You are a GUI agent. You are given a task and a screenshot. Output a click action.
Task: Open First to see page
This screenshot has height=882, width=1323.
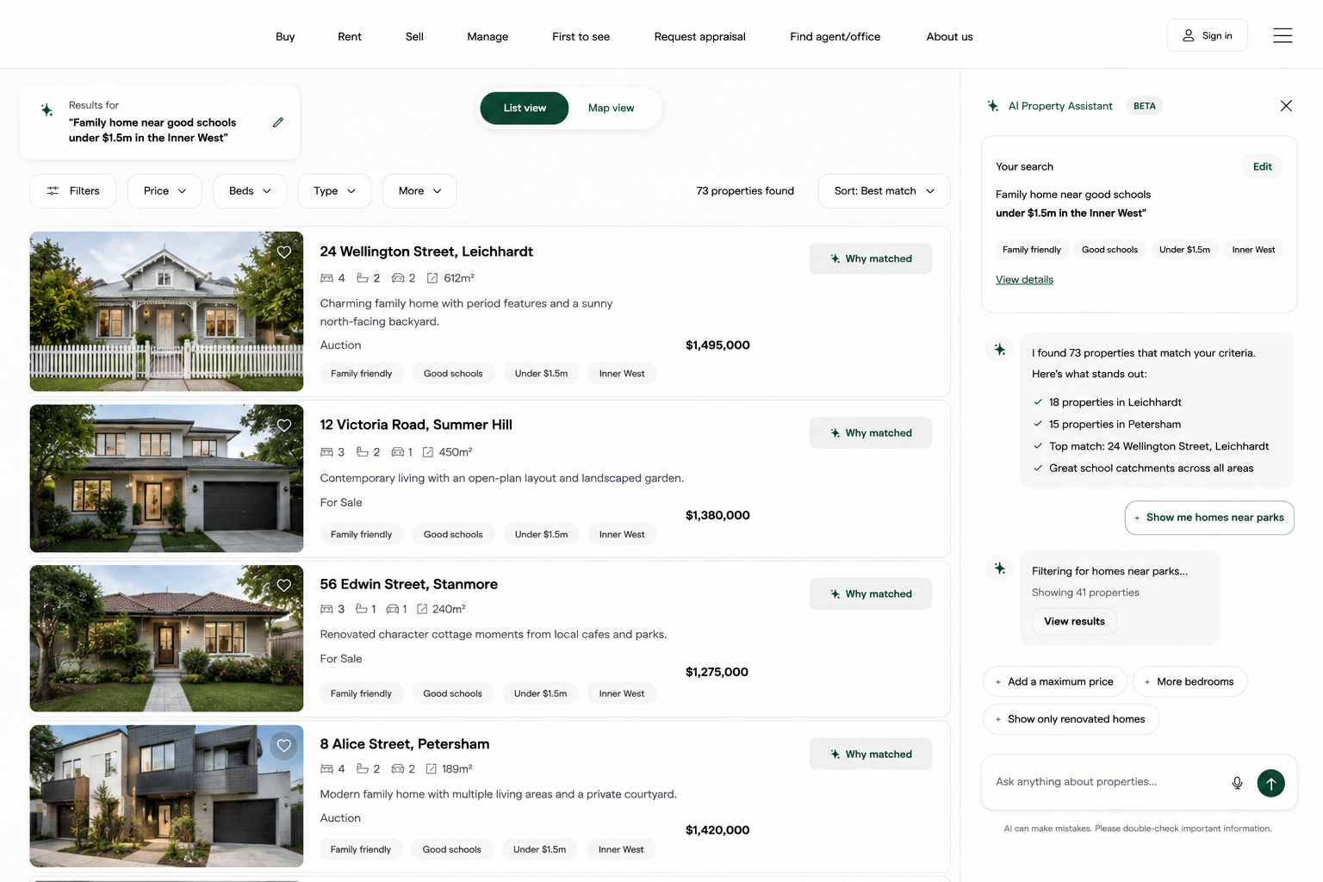tap(581, 36)
